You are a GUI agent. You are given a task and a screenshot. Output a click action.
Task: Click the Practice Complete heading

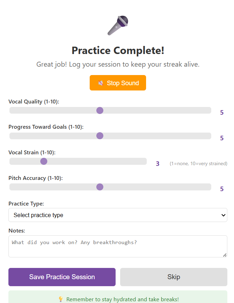[117, 50]
